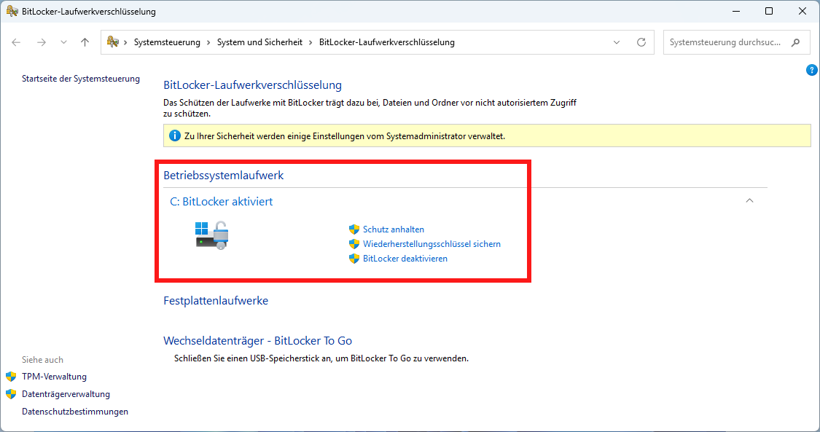Screen dimensions: 820x432
Task: Open TPM-Verwaltung link
Action: (55, 377)
